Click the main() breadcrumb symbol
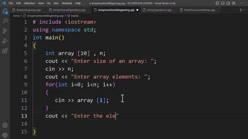Viewport: 248px width, 139px height. [74, 16]
